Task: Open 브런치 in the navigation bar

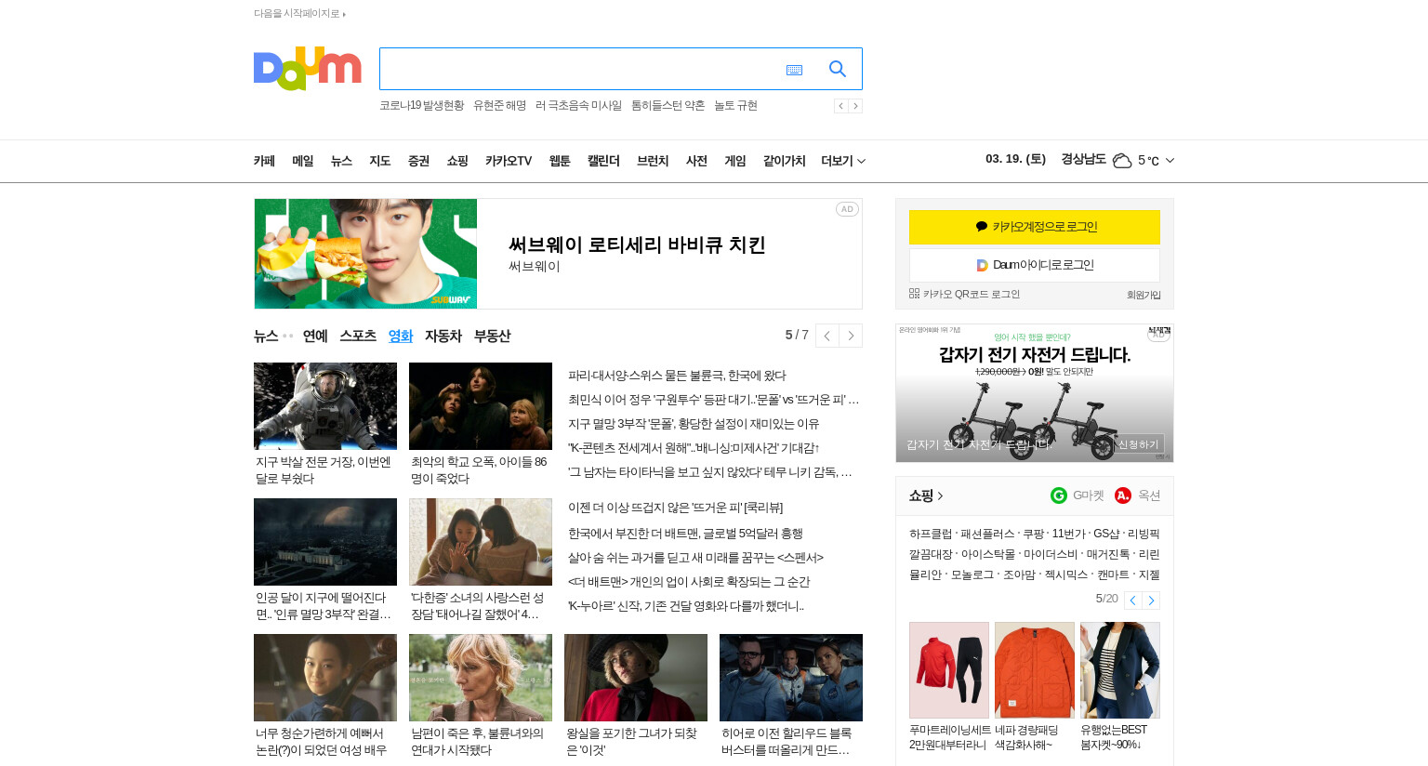Action: tap(653, 161)
